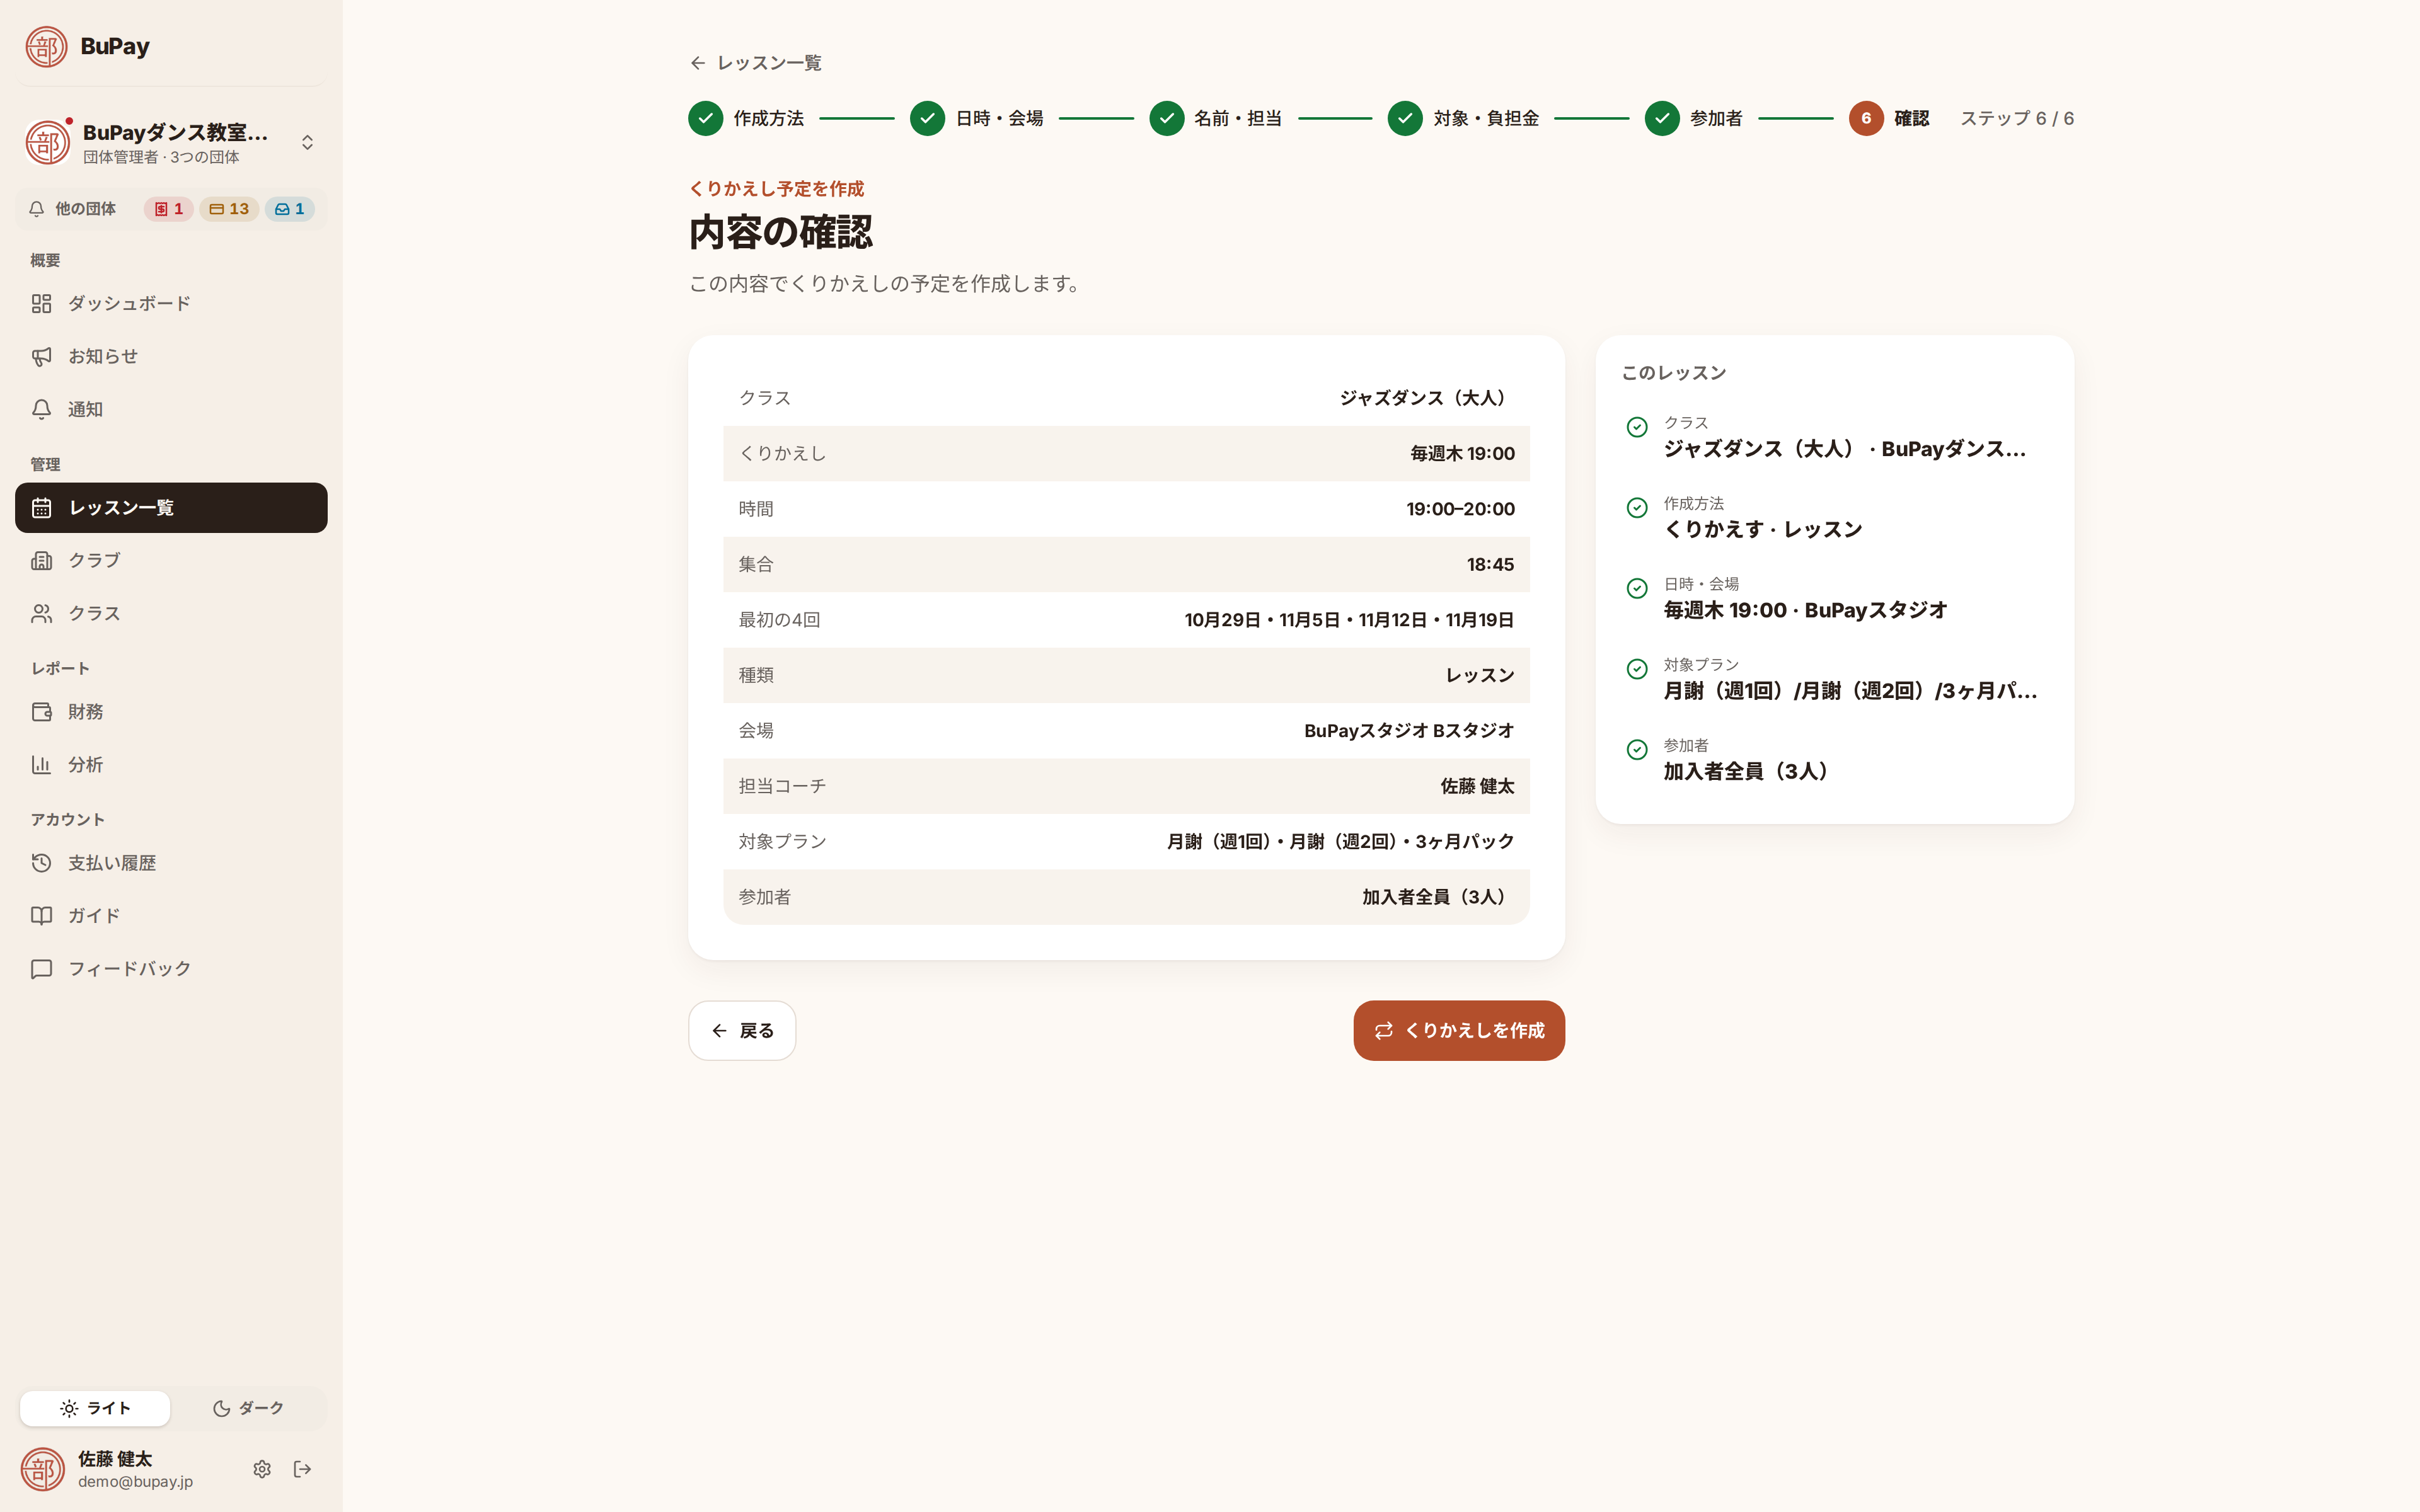Click the yellow card badge showing 13
Viewport: 2420px width, 1512px height.
pos(229,209)
